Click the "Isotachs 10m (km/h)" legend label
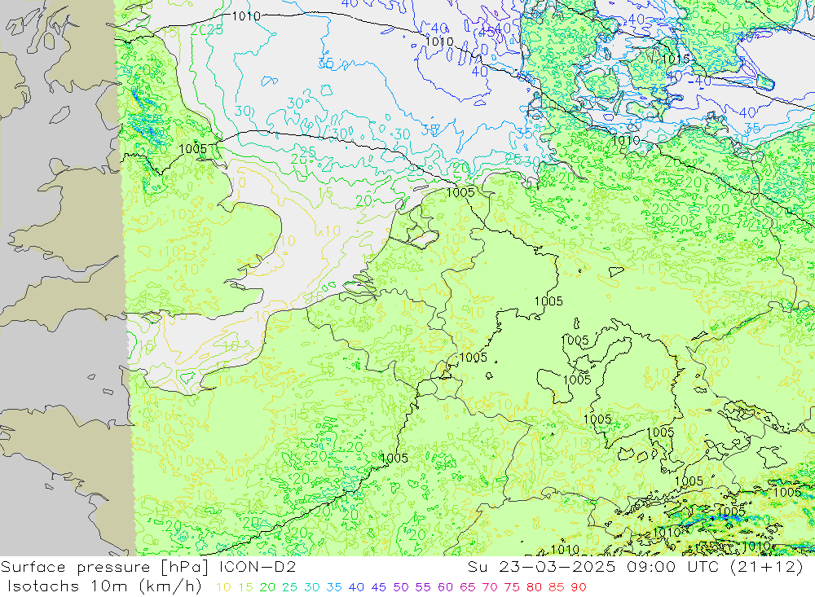 [x=105, y=586]
